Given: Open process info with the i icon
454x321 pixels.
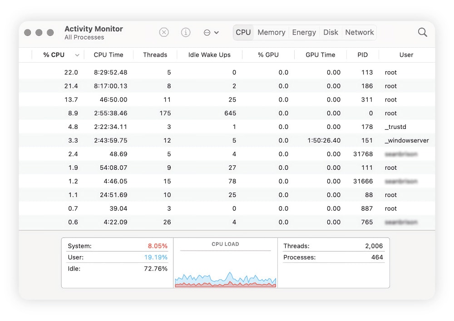Looking at the screenshot, I should coord(186,32).
